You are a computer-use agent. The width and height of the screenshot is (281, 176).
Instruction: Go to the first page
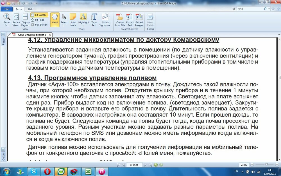click(x=118, y=165)
